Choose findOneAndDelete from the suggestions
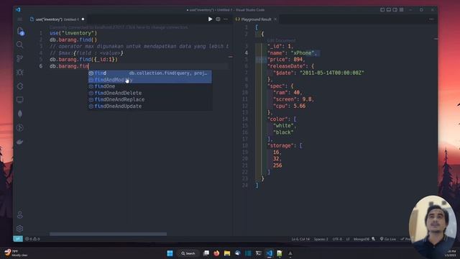The height and width of the screenshot is (259, 460). (150, 93)
